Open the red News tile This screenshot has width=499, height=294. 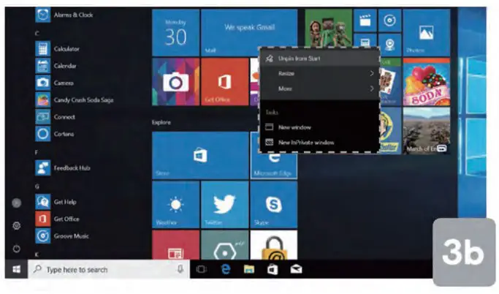(176, 244)
